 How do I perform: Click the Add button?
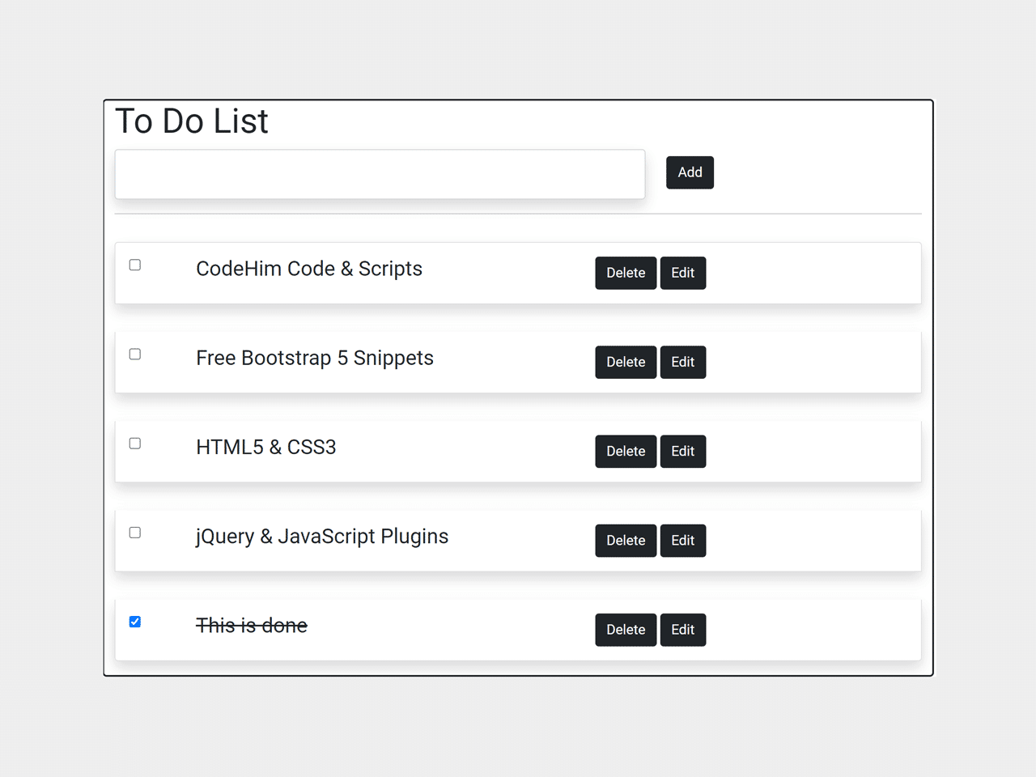(x=690, y=172)
